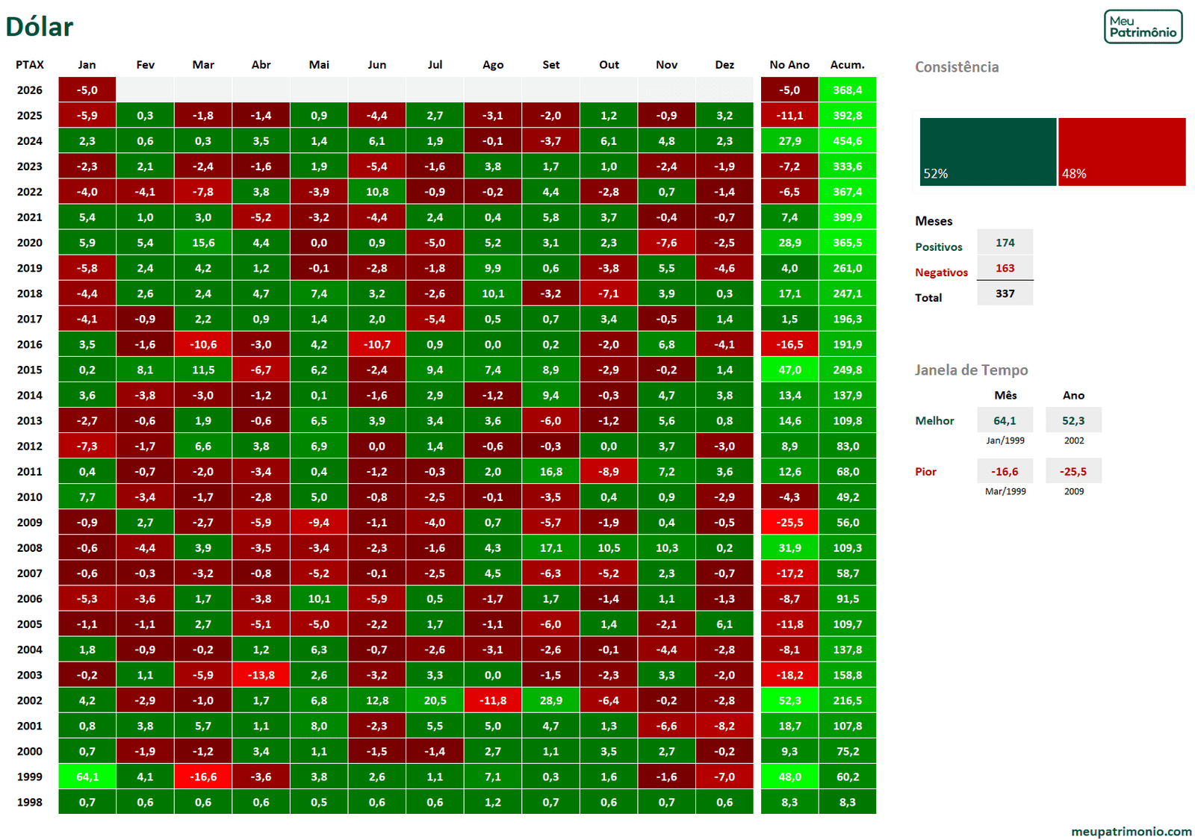The height and width of the screenshot is (840, 1195).
Task: Open the meupatrimonio.com link
Action: click(1131, 831)
